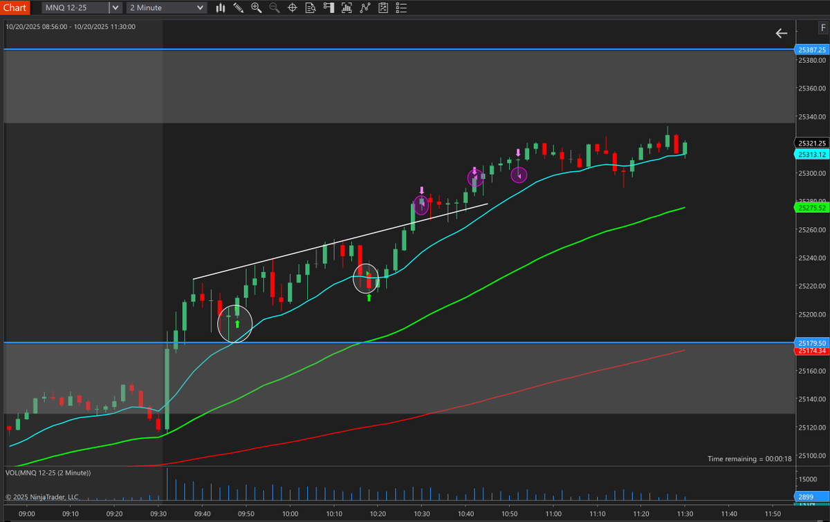Viewport: 830px width, 522px height.
Task: Switch to the Chart tab
Action: (15, 8)
